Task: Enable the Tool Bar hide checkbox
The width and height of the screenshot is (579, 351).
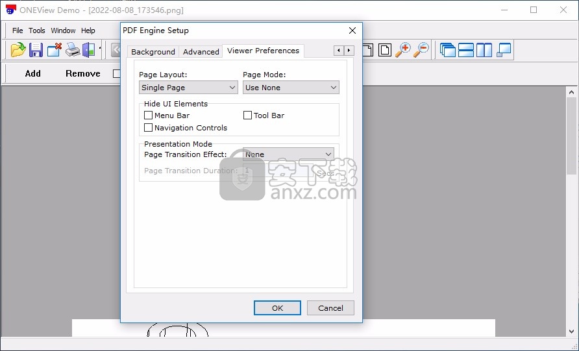Action: click(247, 115)
